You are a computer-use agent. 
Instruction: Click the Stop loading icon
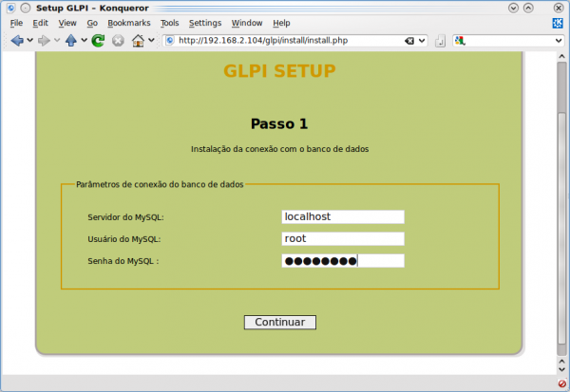pos(118,40)
